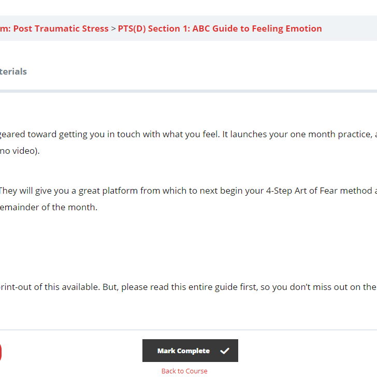Click the breadcrumb arrow separator

[x=113, y=28]
